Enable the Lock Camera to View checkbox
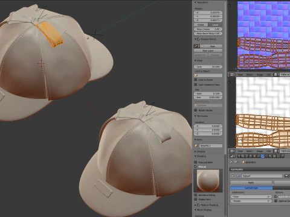Viewport: 290px width, 217px height. pyautogui.click(x=196, y=84)
